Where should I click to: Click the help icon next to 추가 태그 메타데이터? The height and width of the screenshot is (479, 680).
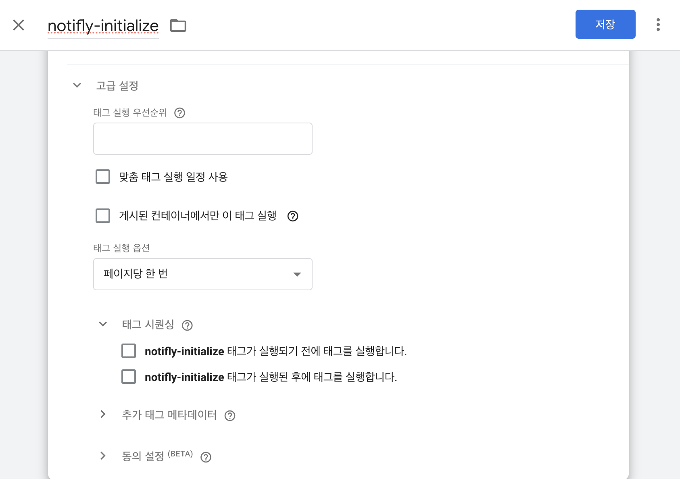pyautogui.click(x=230, y=416)
